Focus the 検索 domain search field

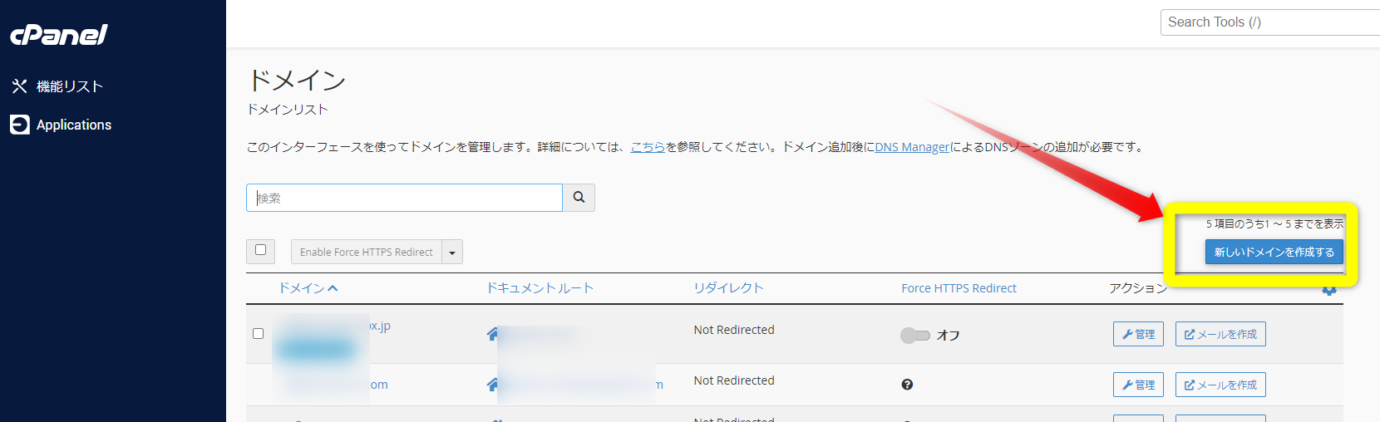[x=404, y=198]
